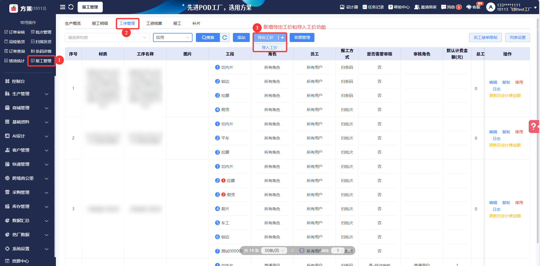Viewport: 540px width, 266px height.
Task: Change the 50条/页 page size dropdown
Action: coord(274,251)
